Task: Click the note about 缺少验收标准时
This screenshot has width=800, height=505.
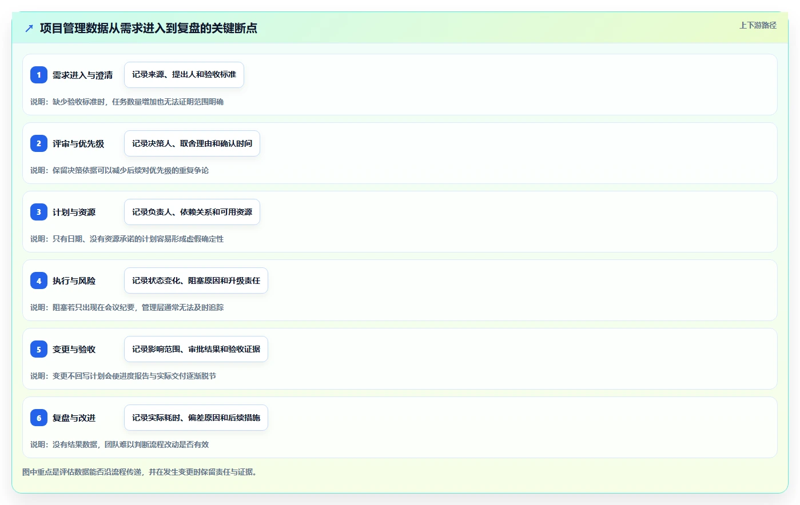Action: click(127, 102)
